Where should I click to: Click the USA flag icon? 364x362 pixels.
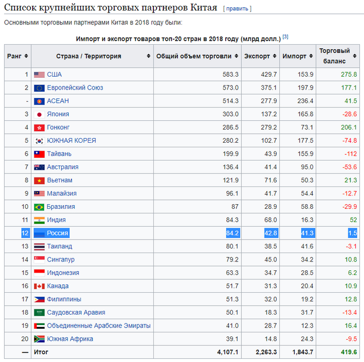[39, 74]
